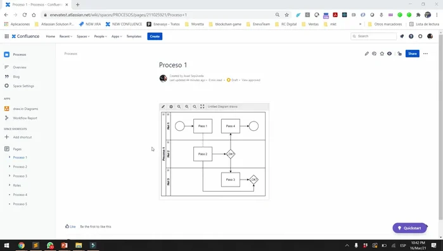Bookmark this page with the address bar star
Viewport: 443px width, 251px height.
(286, 15)
